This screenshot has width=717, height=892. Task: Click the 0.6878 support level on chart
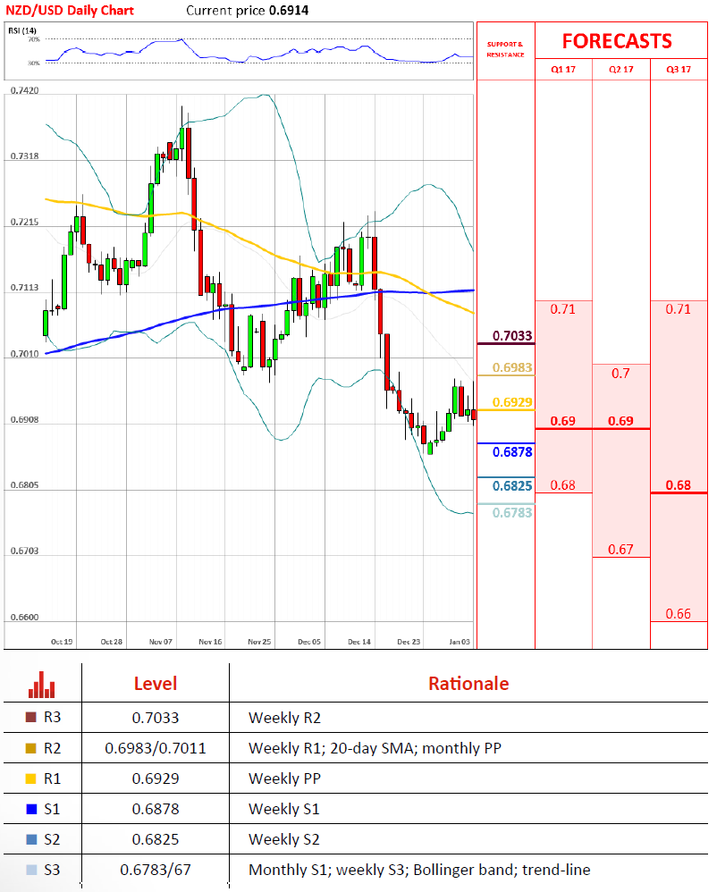512,451
